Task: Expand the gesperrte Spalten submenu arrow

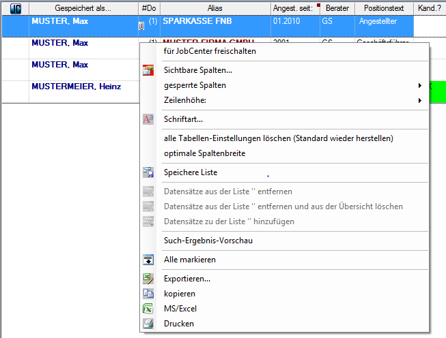Action: [419, 85]
